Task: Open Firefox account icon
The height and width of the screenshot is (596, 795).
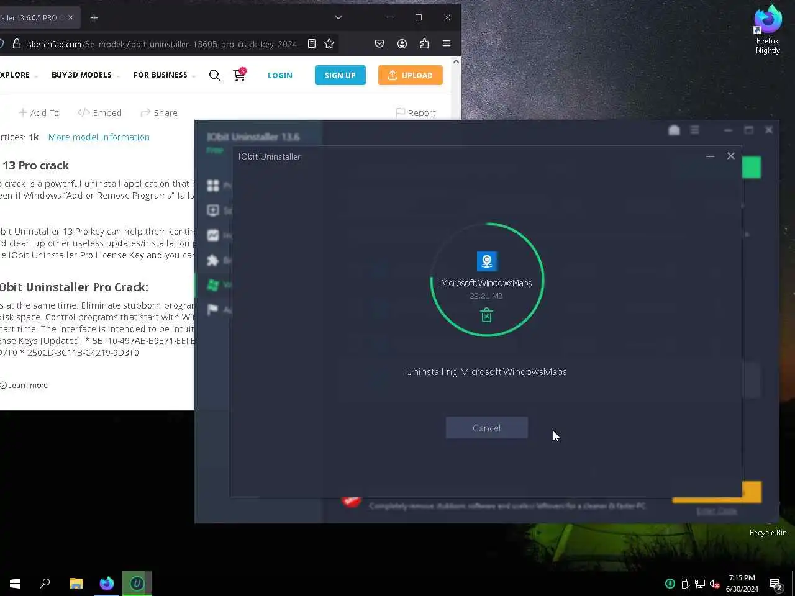Action: 402,43
